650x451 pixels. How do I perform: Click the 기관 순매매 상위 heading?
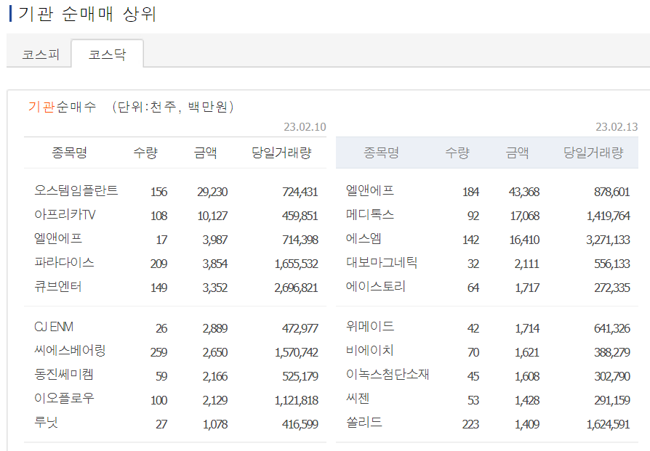(x=87, y=14)
